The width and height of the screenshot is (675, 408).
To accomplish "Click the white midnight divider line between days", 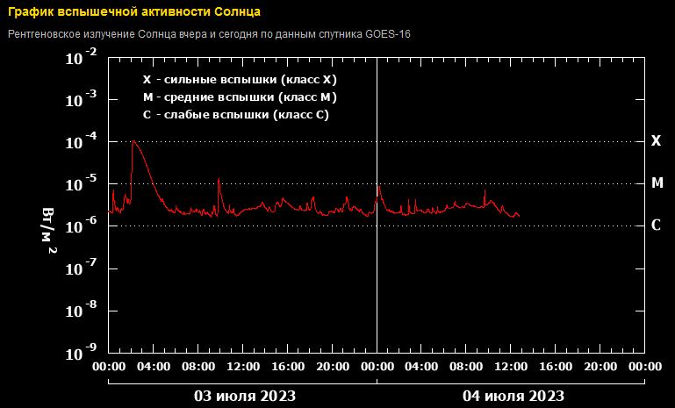I will click(377, 204).
